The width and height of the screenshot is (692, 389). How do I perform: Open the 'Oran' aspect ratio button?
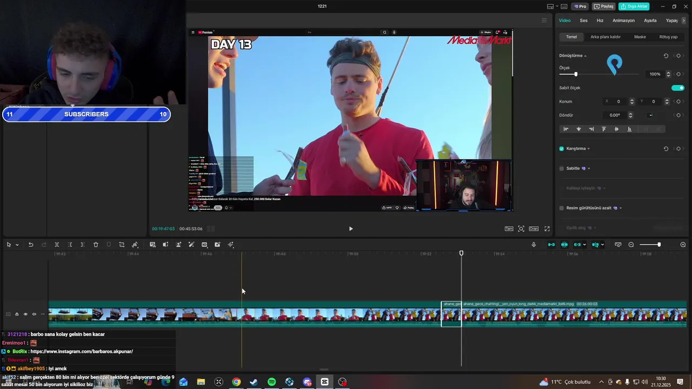(534, 229)
